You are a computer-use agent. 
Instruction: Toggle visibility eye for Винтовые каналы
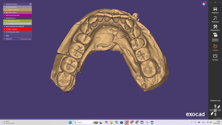[x=7, y=21]
